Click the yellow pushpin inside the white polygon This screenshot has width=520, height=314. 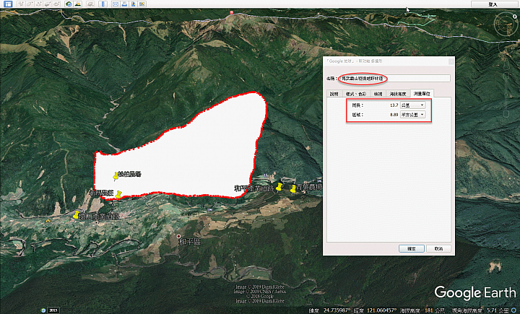click(116, 176)
